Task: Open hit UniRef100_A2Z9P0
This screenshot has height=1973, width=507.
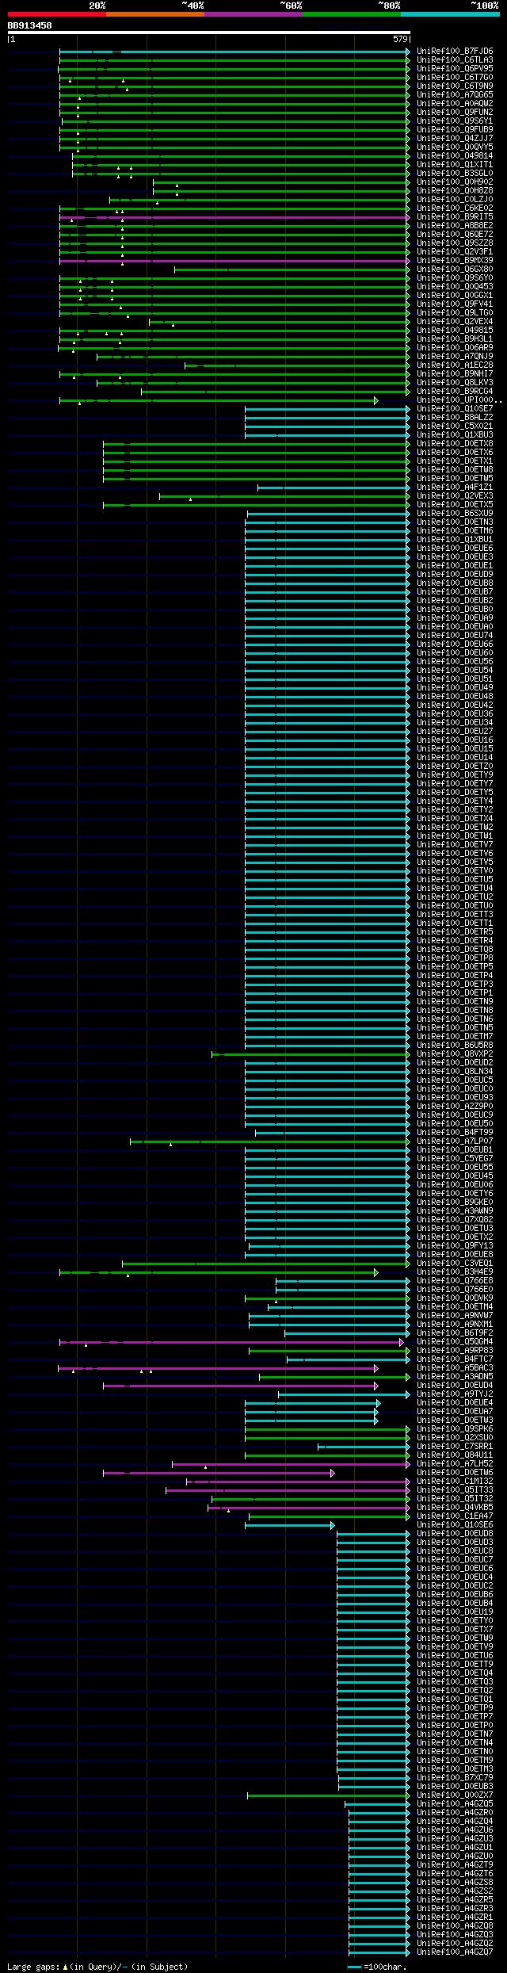Action: [x=455, y=1107]
